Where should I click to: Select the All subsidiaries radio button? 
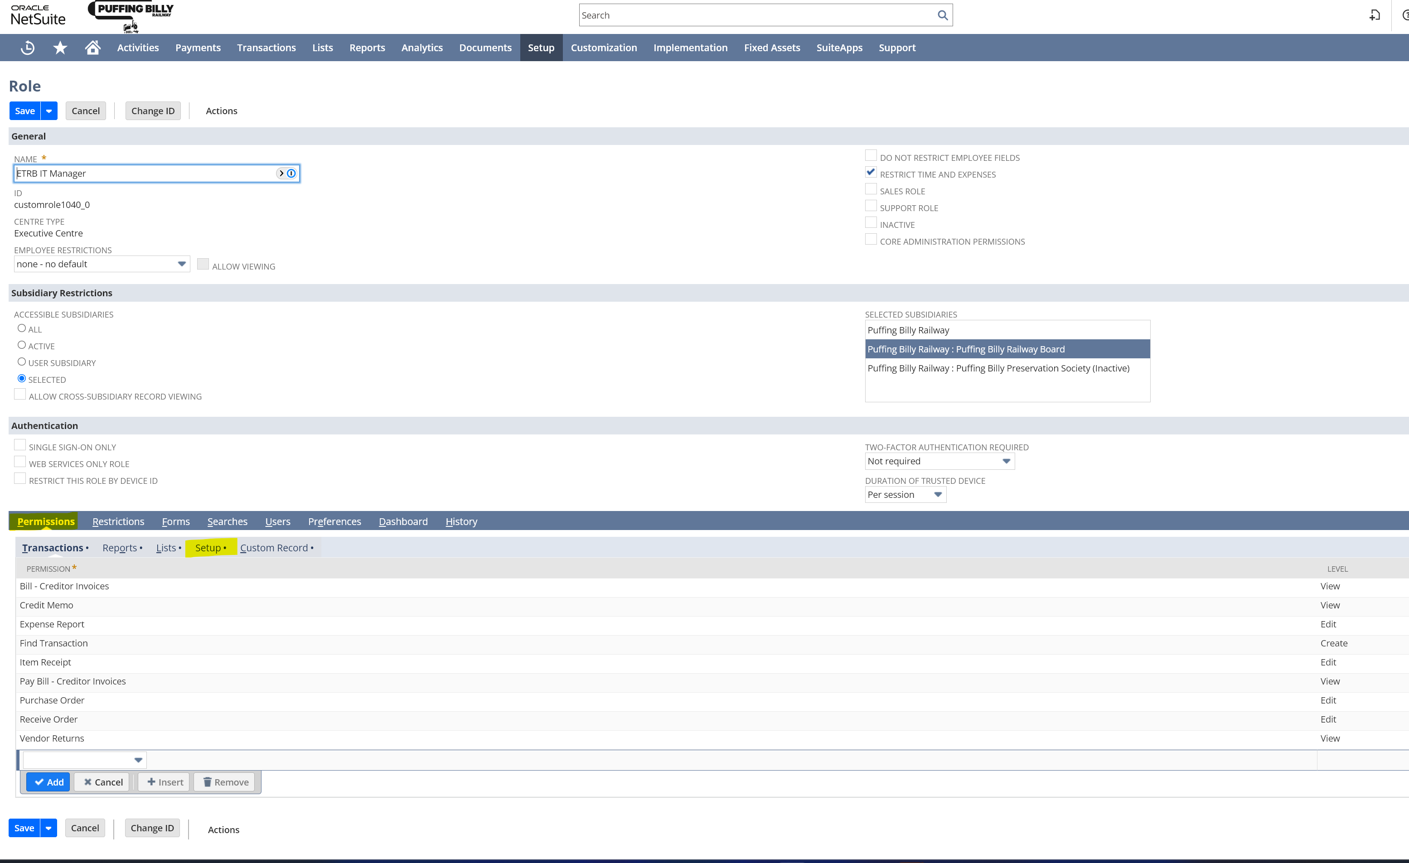click(x=22, y=328)
